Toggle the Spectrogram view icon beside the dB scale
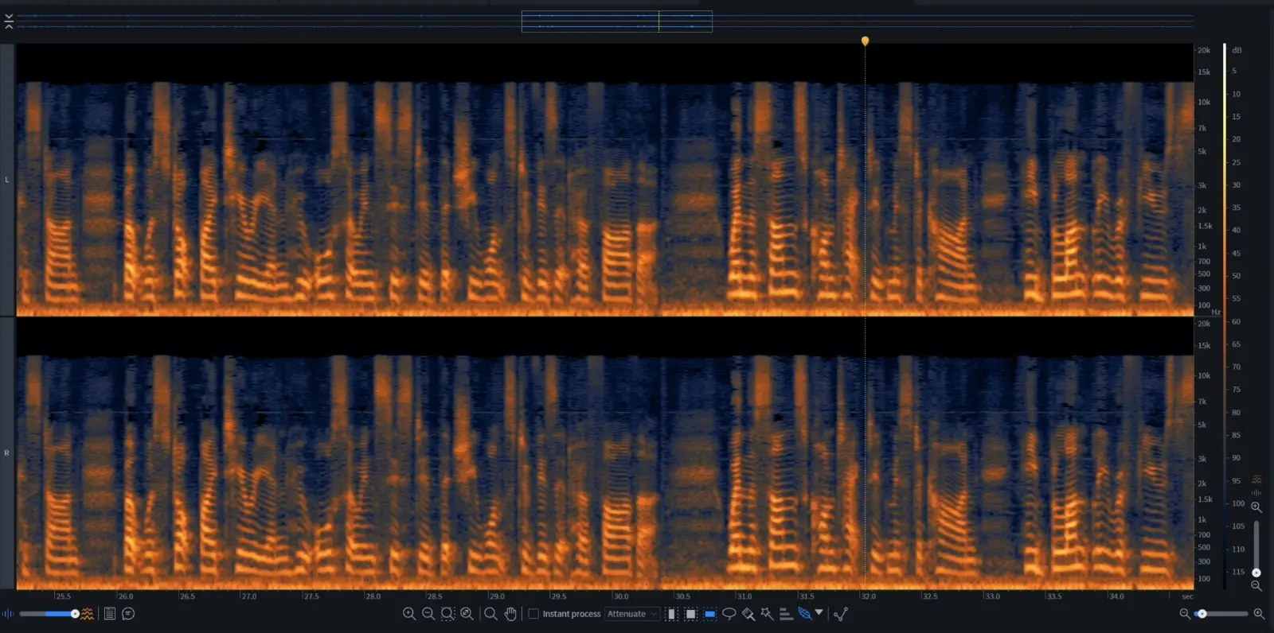This screenshot has height=633, width=1274. point(1256,480)
